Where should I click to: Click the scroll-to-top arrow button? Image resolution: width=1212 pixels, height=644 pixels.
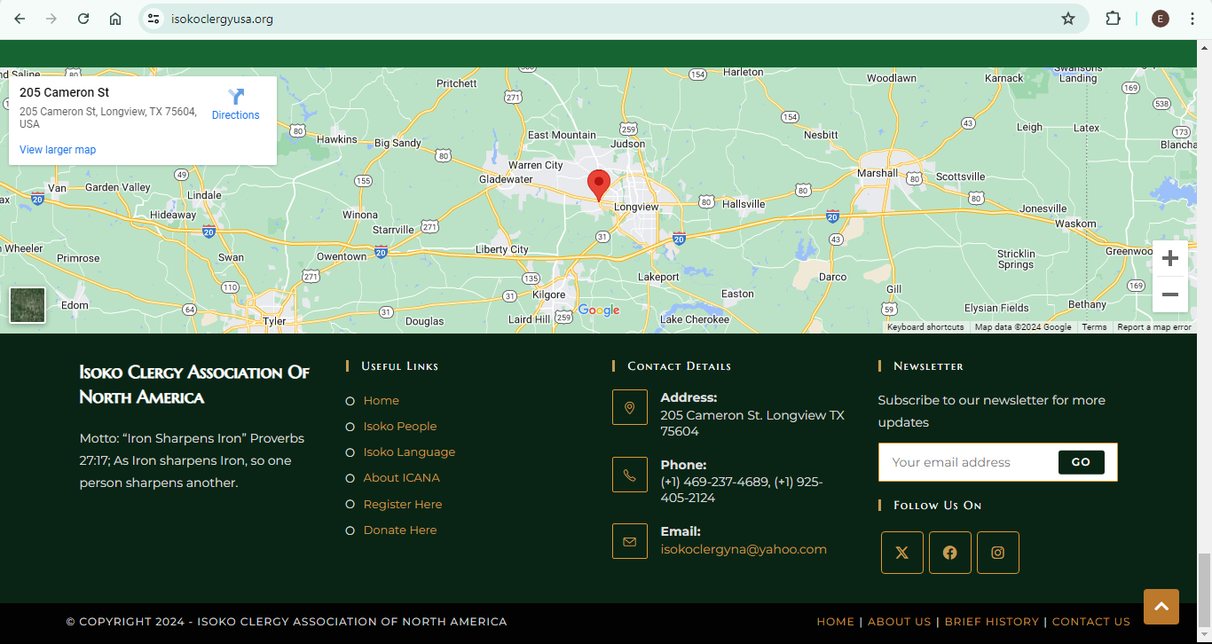(1161, 607)
